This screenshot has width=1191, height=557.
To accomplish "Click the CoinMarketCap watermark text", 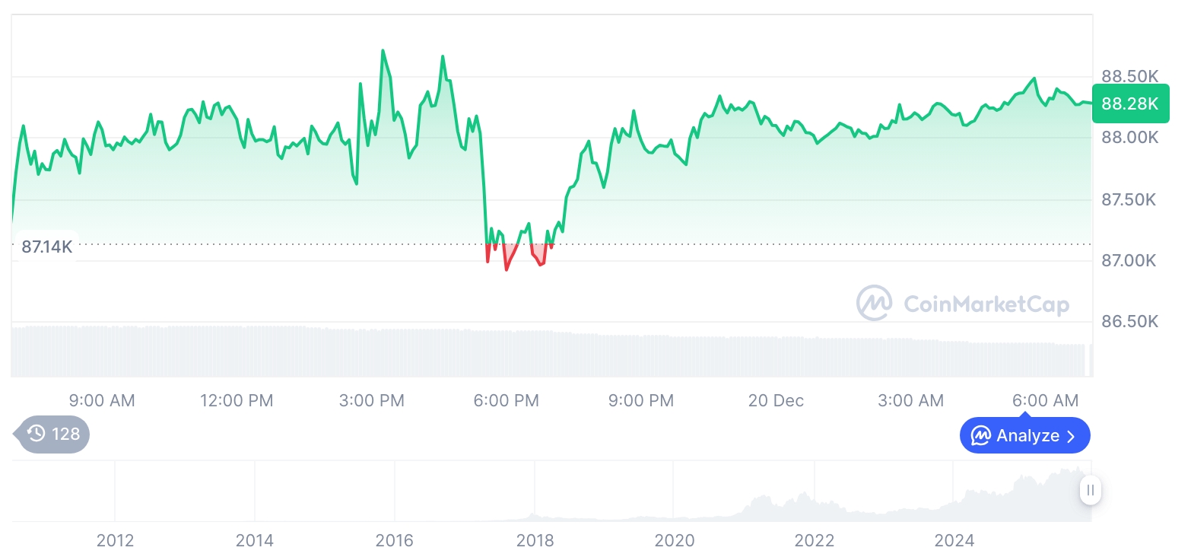I will point(986,304).
